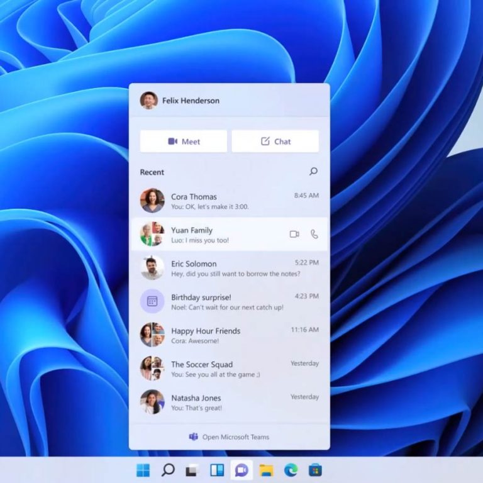Click the 8:45 AM timestamp
The image size is (483, 483).
point(306,196)
